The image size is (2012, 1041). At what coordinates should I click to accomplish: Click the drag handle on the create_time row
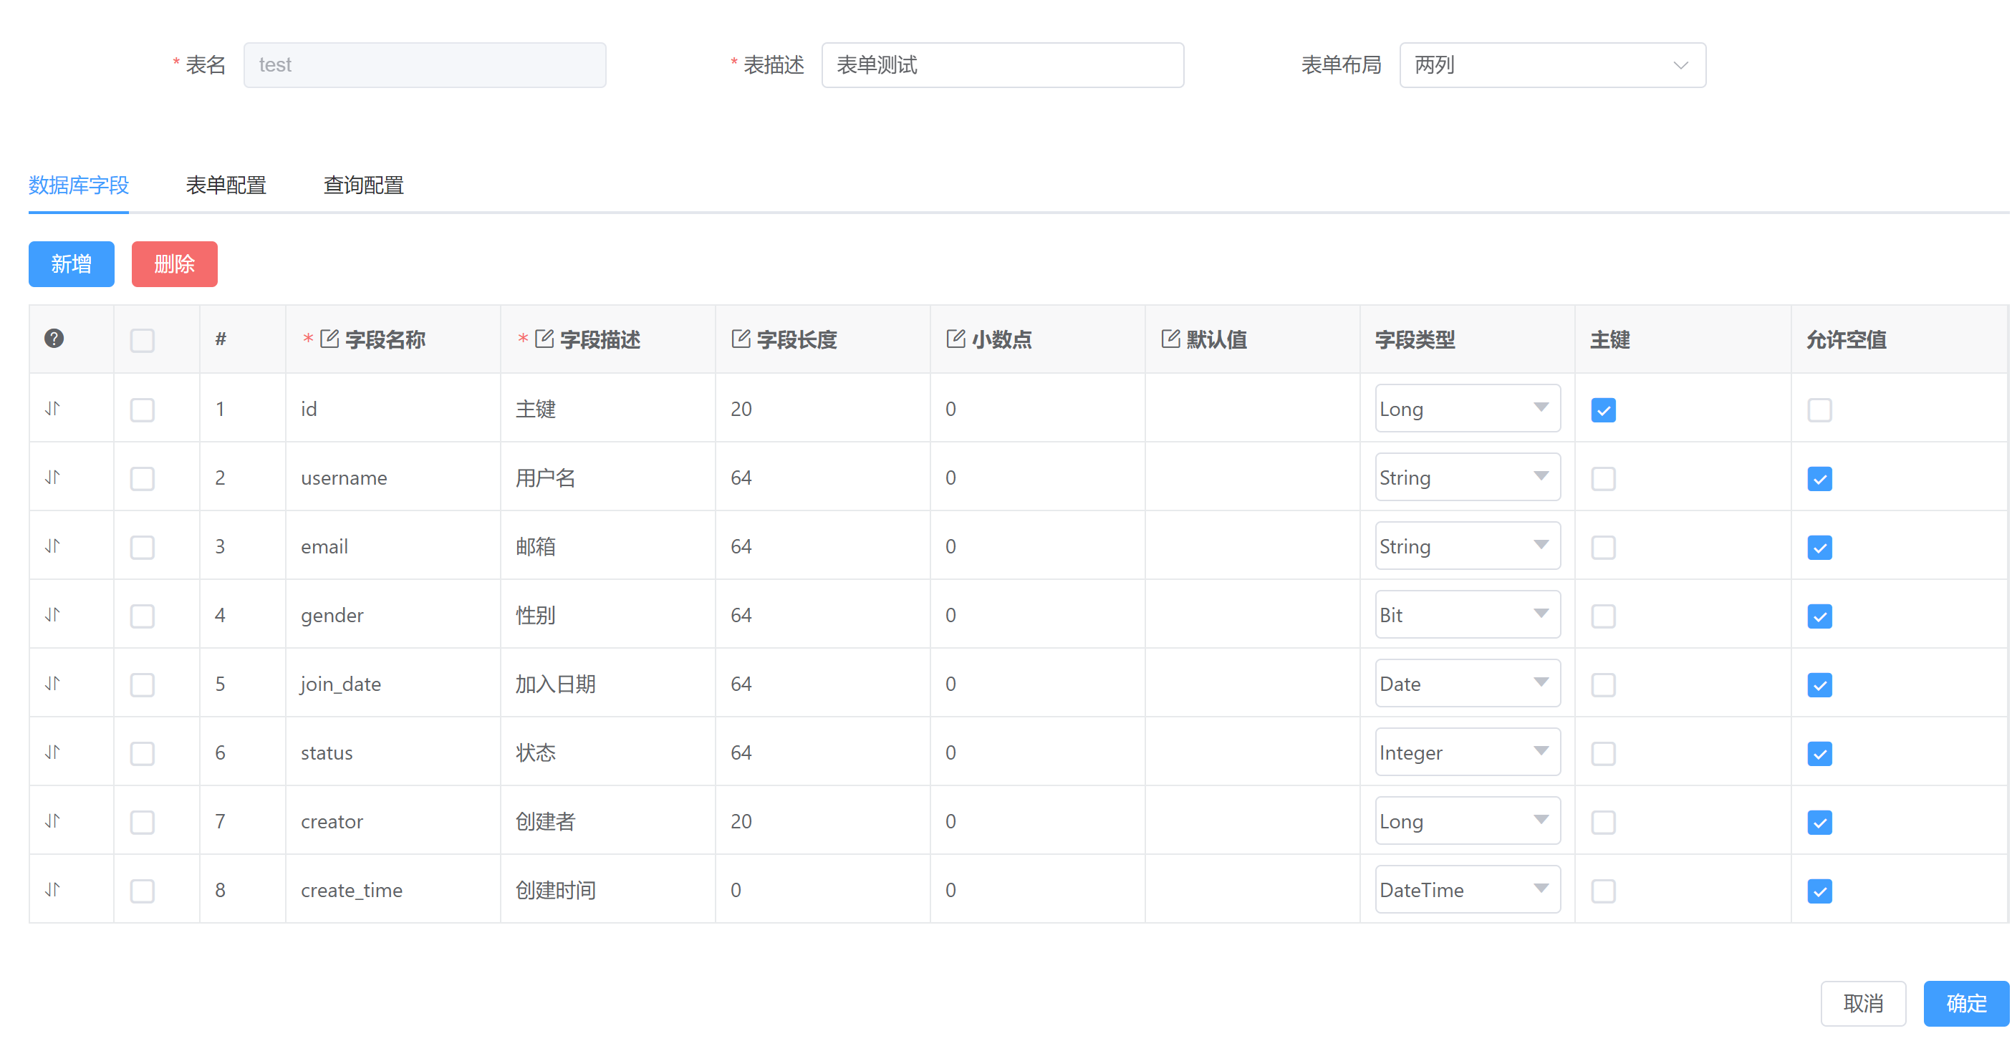pos(53,889)
